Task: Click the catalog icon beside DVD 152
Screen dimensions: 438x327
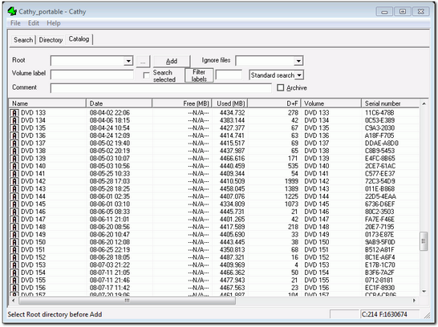Action: coord(14,257)
